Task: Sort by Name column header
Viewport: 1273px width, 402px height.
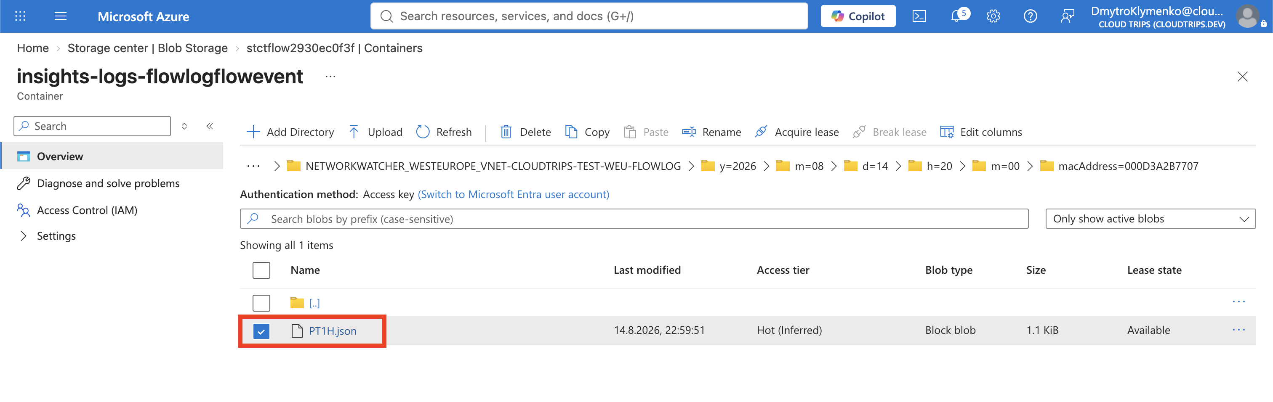Action: pos(305,270)
